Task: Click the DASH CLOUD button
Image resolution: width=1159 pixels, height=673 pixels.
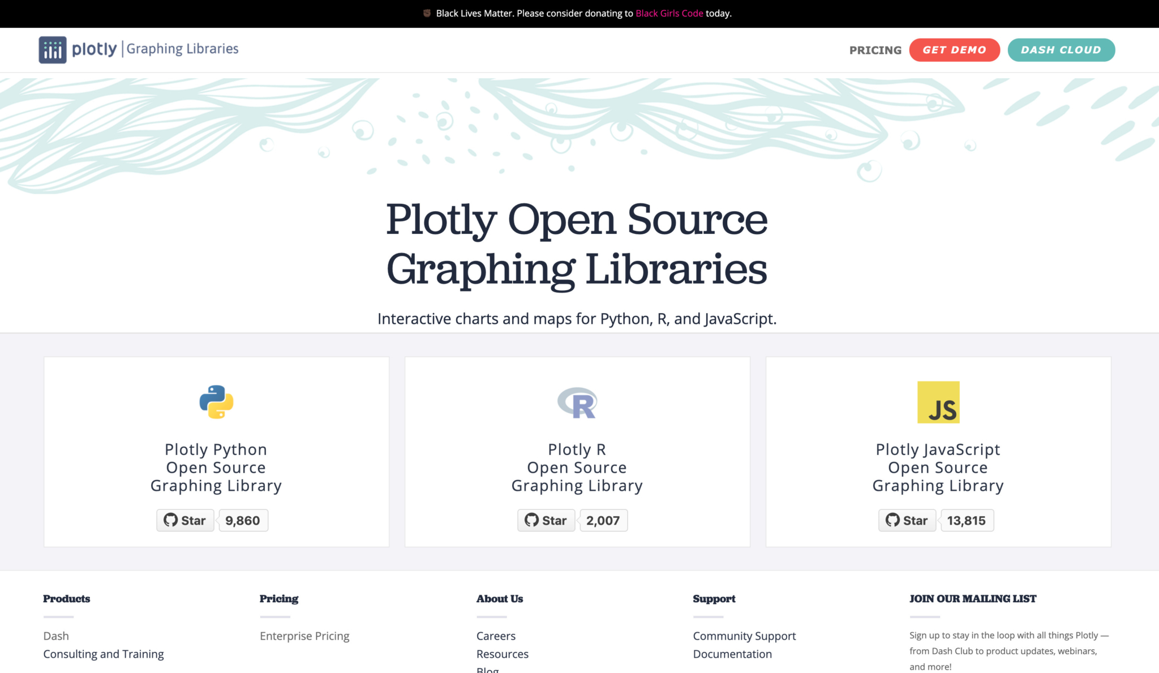Action: pos(1062,50)
